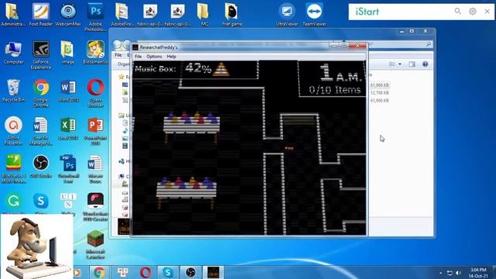The height and width of the screenshot is (279, 496).
Task: Open green G Grammarly desktop icon
Action: 13,202
